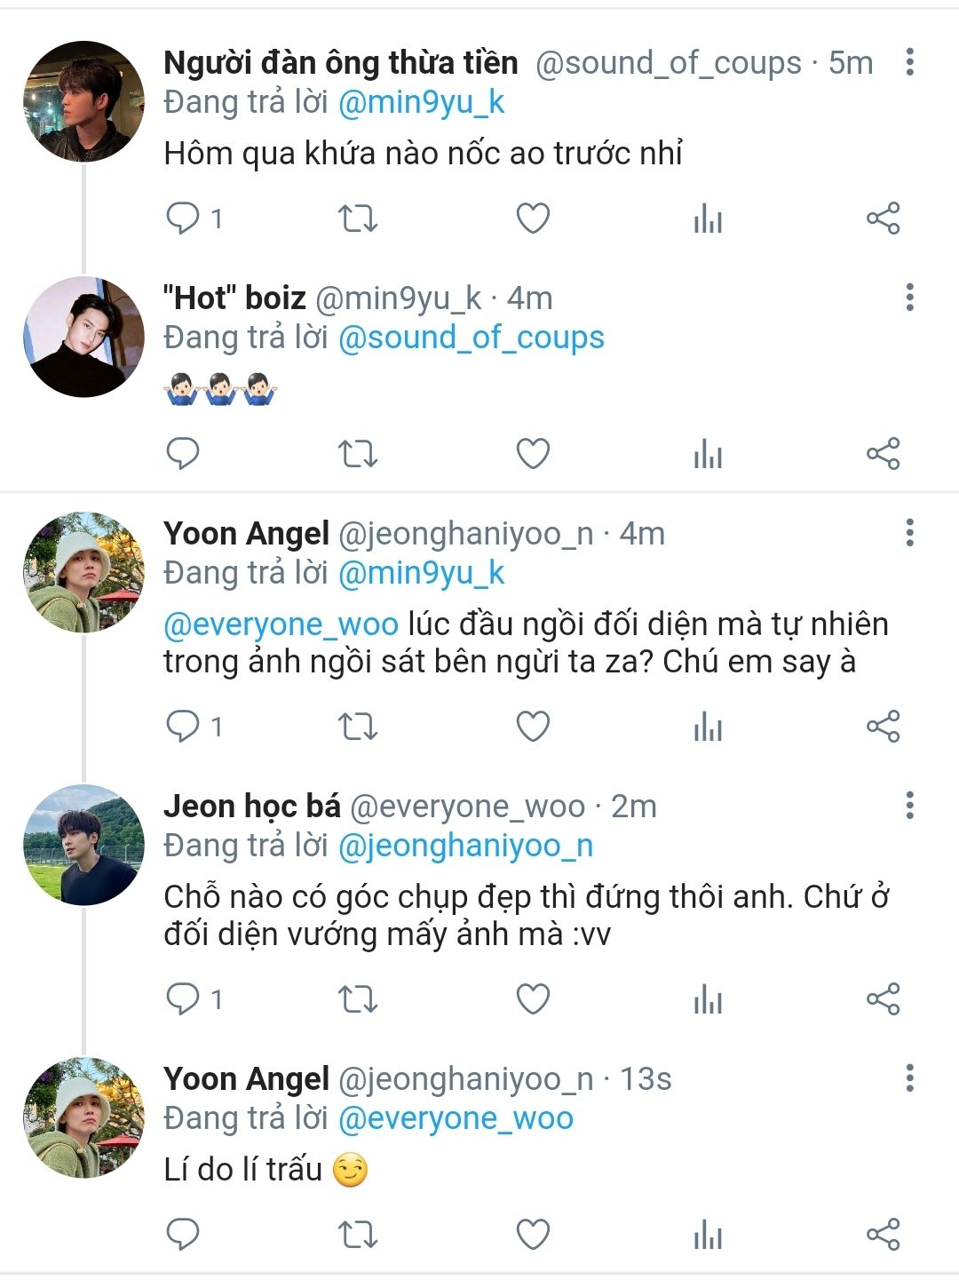
Task: Share the 'Hôm qua khứa nào' tweet
Action: 883,218
